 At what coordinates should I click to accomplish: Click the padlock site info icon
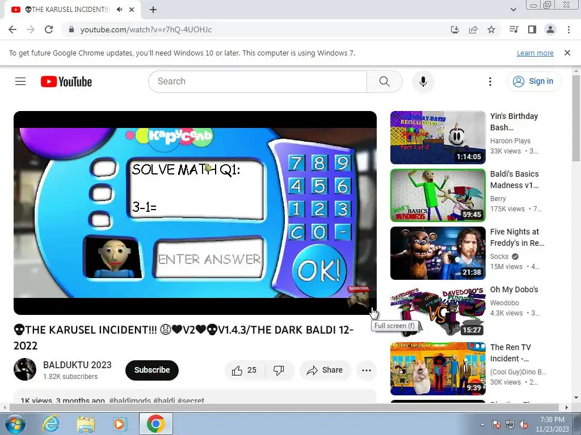(71, 29)
